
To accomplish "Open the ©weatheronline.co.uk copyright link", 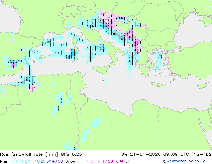I will click(184, 161).
